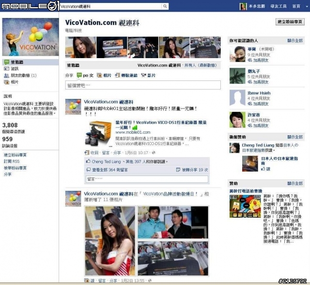The height and width of the screenshot is (285, 310).
Task: Click the friends icon beside 朋友的動態
Action: tap(6, 75)
